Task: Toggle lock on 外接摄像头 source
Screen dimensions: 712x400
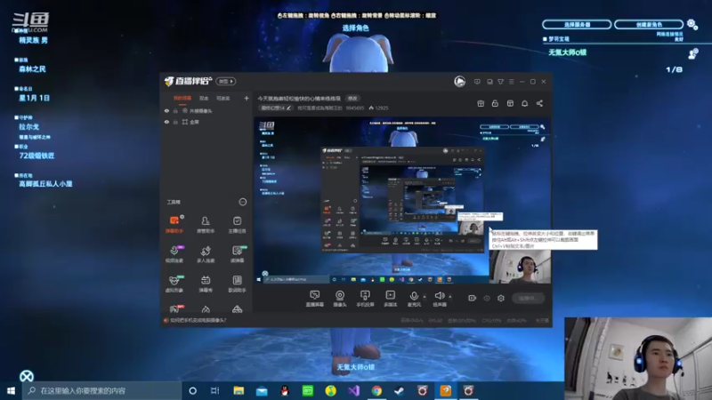Action: pos(175,110)
